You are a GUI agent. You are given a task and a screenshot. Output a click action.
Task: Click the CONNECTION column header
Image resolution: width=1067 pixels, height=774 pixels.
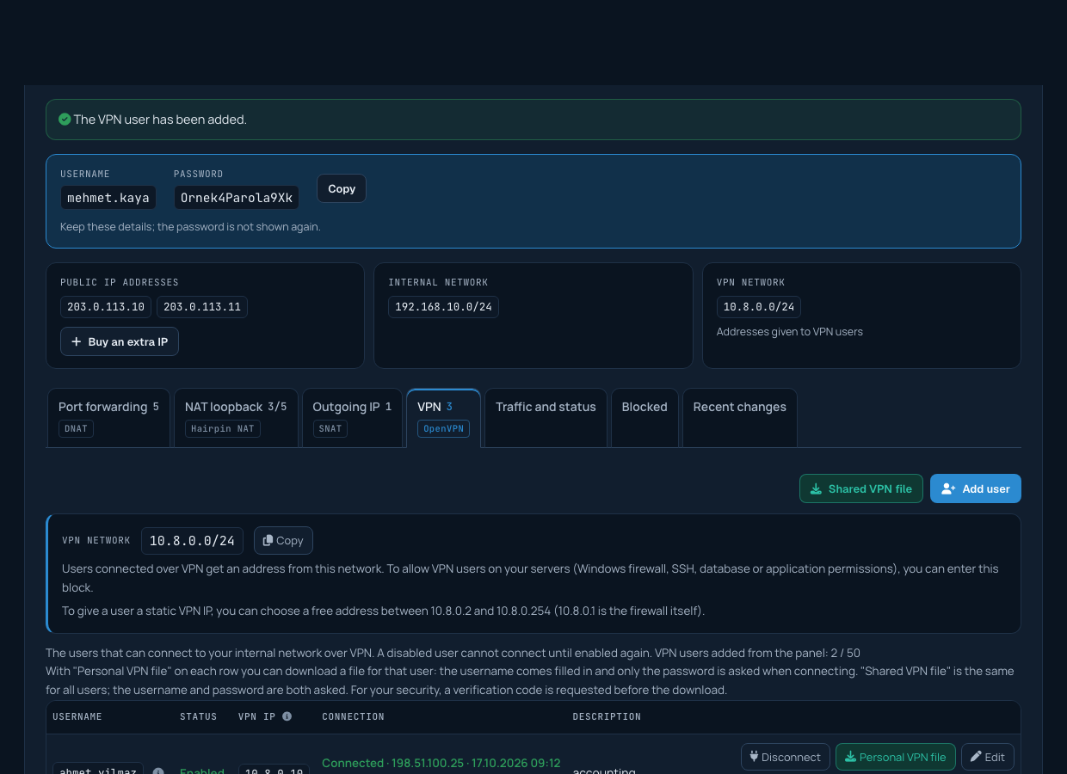(353, 716)
